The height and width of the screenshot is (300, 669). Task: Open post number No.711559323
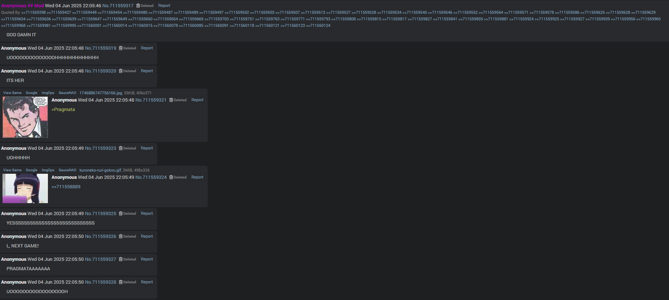(x=101, y=148)
